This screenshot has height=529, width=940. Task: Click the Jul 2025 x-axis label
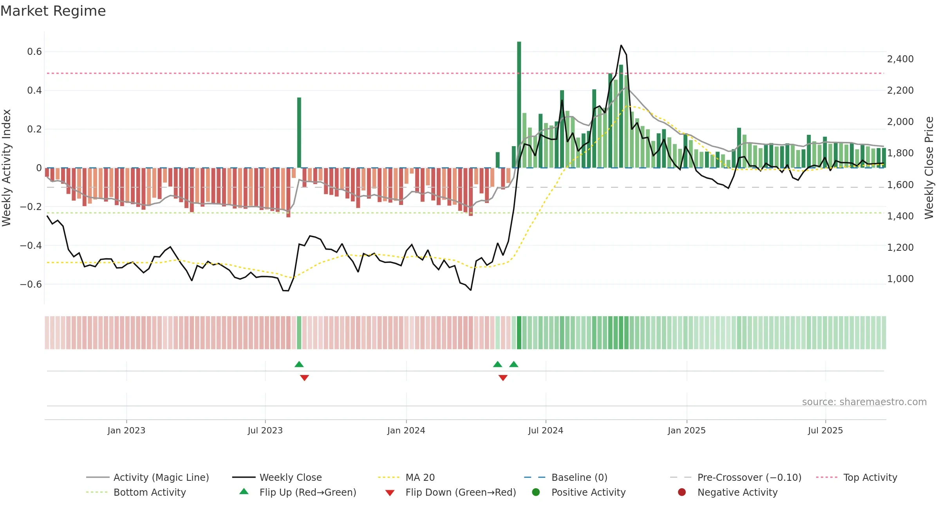point(825,430)
